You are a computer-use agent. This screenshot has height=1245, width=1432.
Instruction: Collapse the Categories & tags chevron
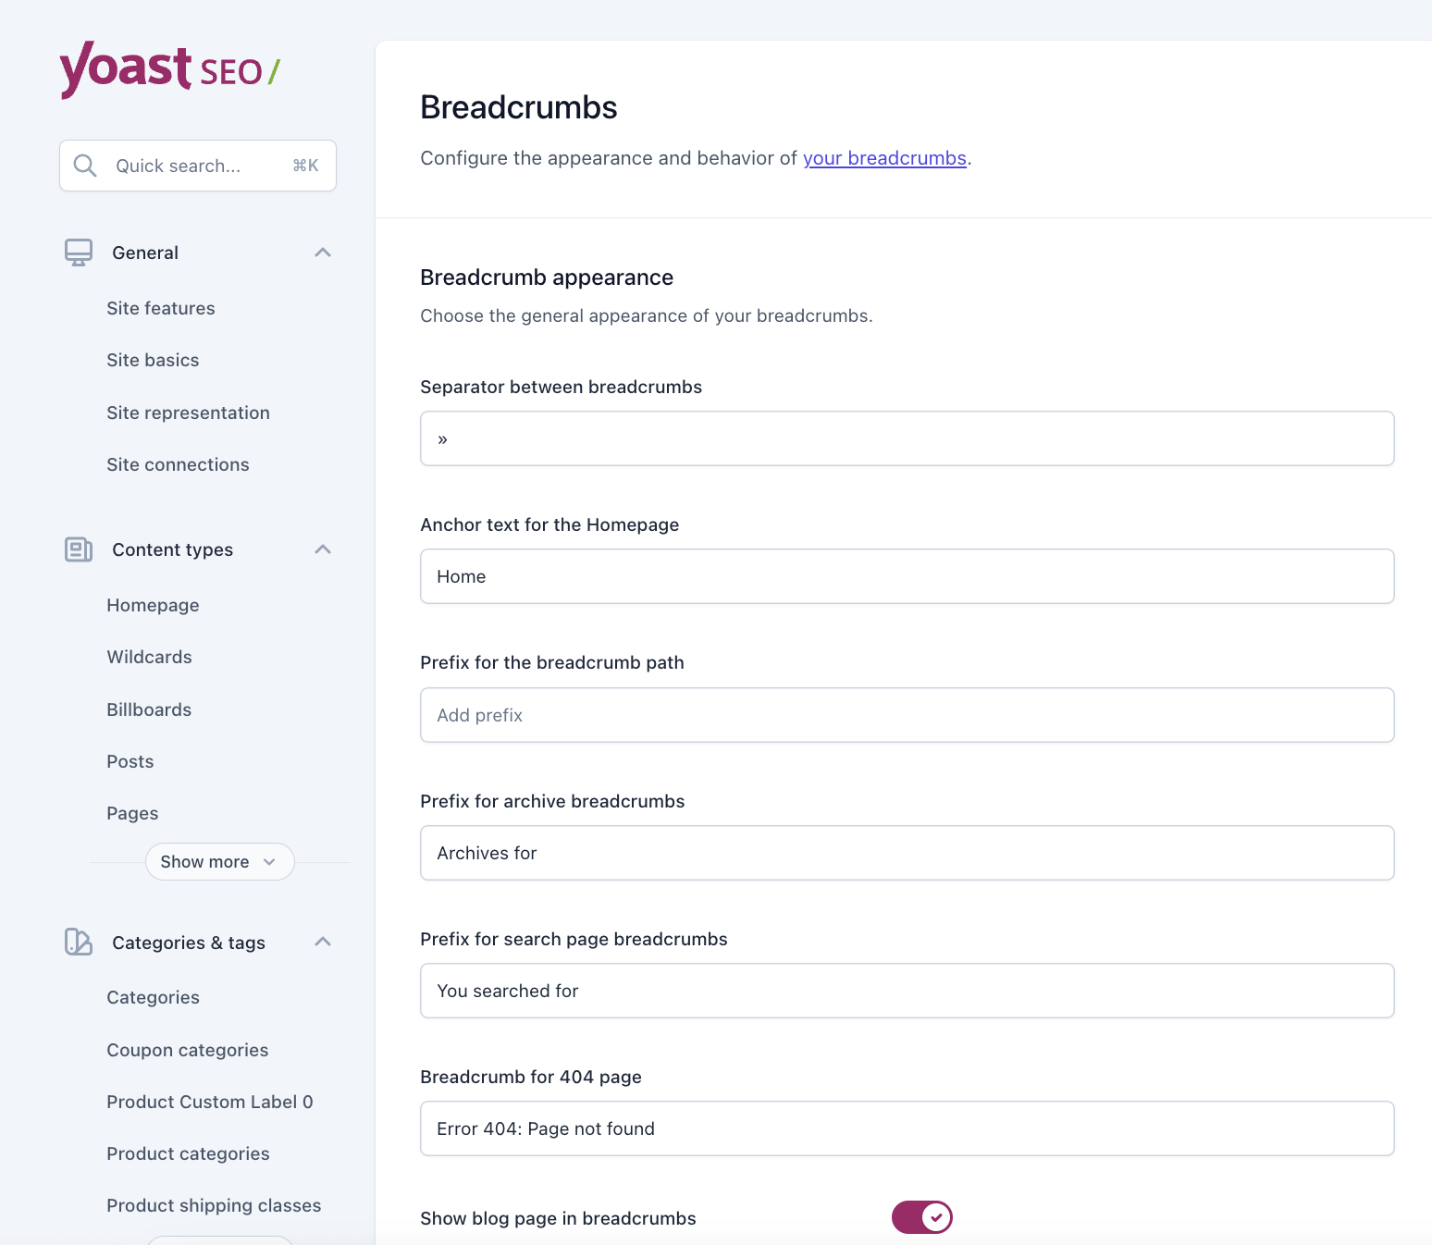[323, 942]
